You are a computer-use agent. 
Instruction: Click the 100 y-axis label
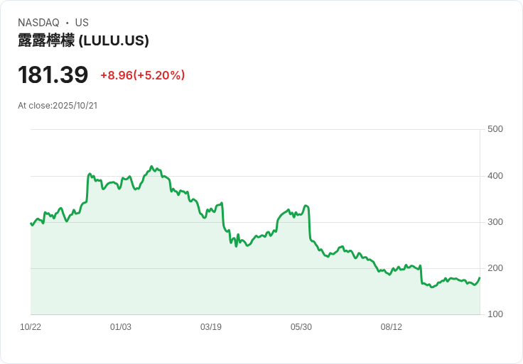point(495,314)
